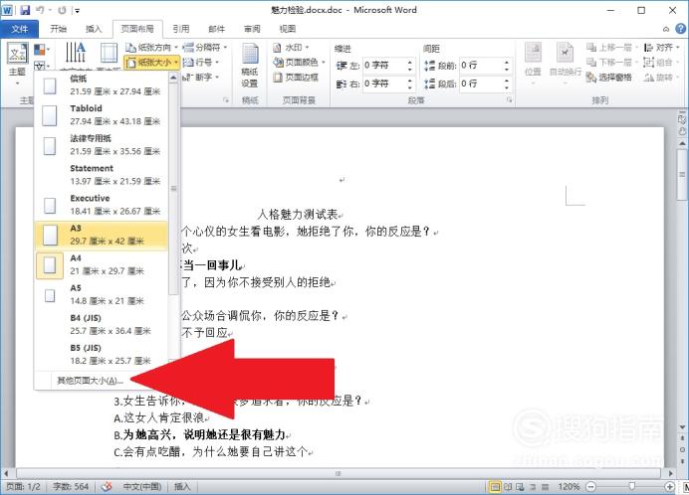
Task: Switch to the 视图 View tab
Action: point(288,29)
